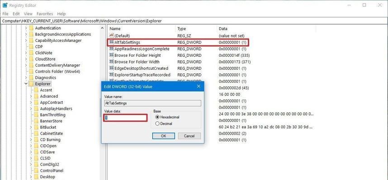Select the BitBucket key in tree
Screen dimensions: 388x180
tap(48, 127)
